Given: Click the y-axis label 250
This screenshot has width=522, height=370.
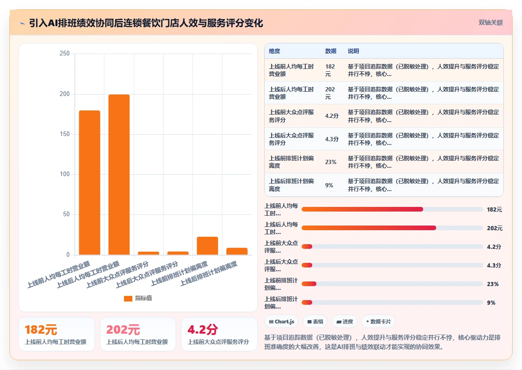Looking at the screenshot, I should [x=65, y=54].
